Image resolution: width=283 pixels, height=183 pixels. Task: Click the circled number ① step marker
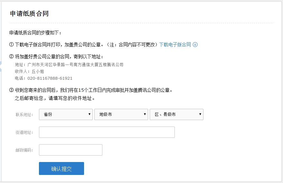click(11, 45)
